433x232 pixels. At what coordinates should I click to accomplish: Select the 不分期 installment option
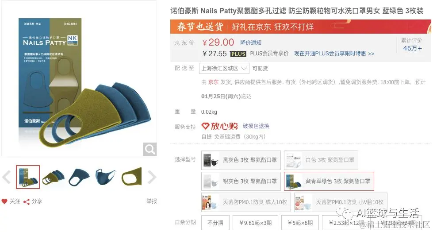pyautogui.click(x=215, y=223)
